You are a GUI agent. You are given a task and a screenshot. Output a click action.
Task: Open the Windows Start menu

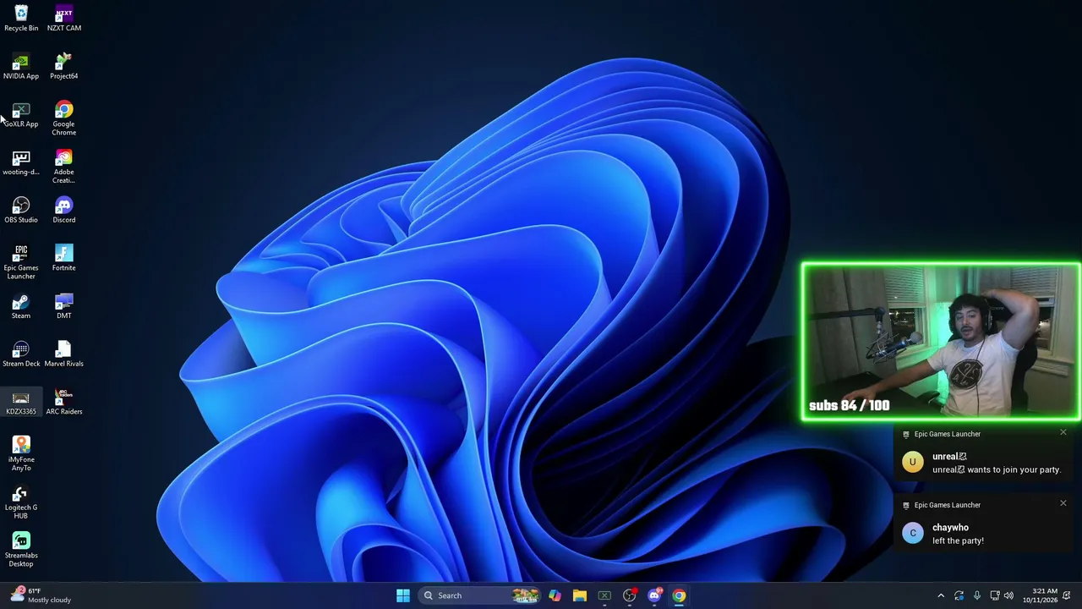(x=403, y=595)
